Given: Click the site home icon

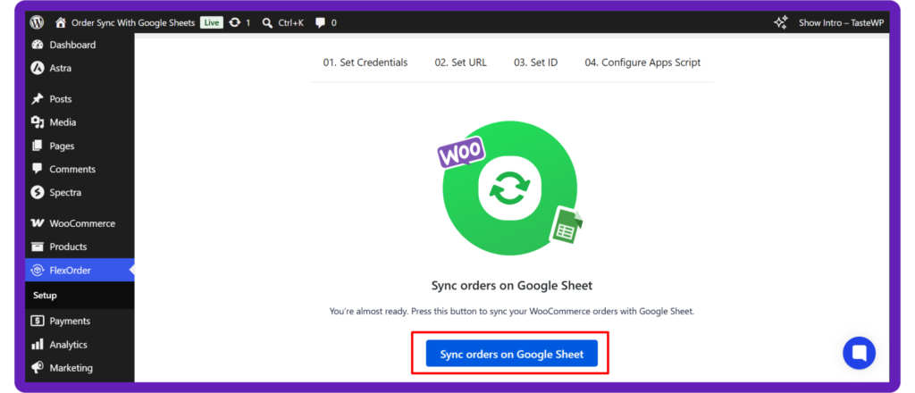Looking at the screenshot, I should click(x=60, y=22).
